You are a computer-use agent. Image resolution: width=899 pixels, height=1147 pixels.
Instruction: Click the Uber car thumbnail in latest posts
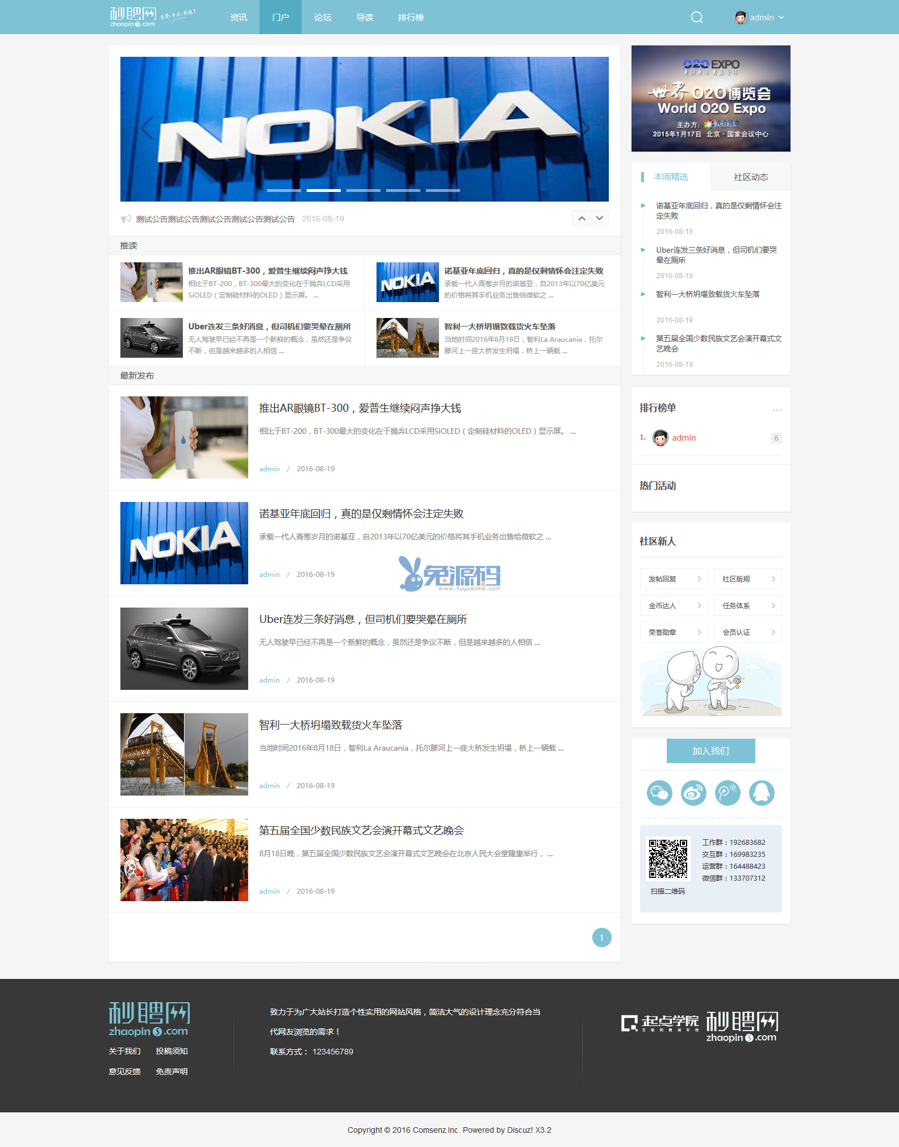tap(184, 648)
